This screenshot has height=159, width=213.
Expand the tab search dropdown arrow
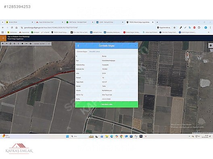pyautogui.click(x=2, y=22)
